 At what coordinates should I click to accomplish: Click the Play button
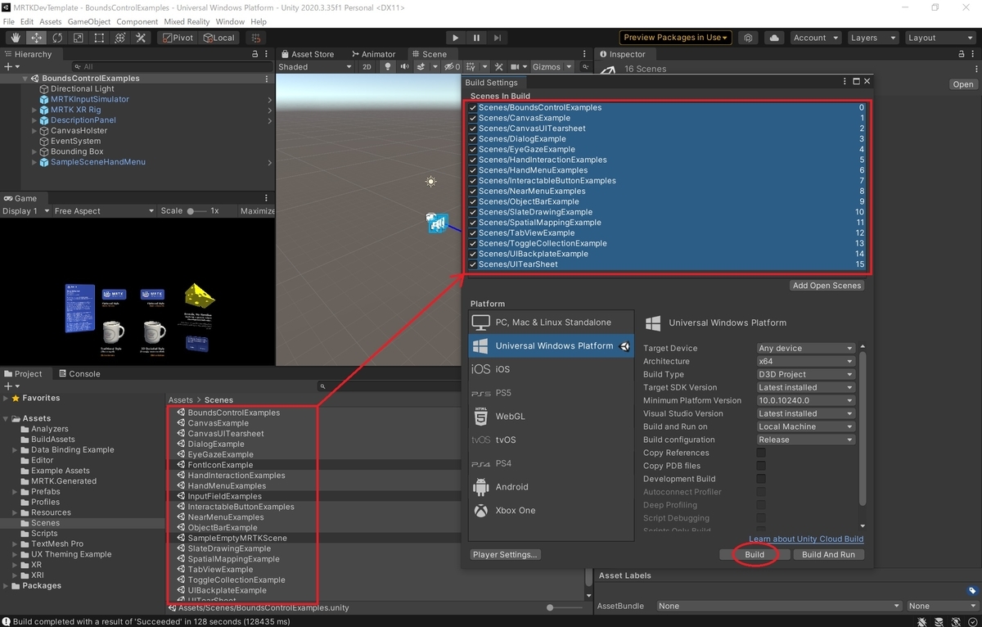coord(456,38)
